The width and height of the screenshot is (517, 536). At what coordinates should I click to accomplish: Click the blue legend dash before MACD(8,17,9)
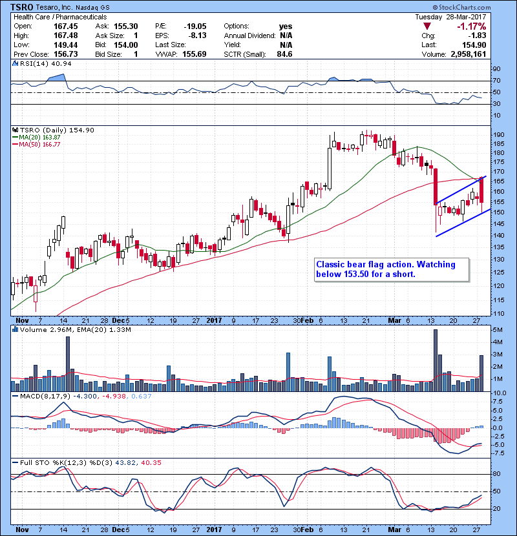tap(15, 397)
